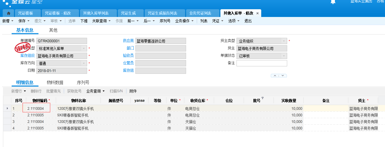Click 2.1110005 in row 2
Image resolution: width=385 pixels, height=147 pixels.
click(35, 115)
